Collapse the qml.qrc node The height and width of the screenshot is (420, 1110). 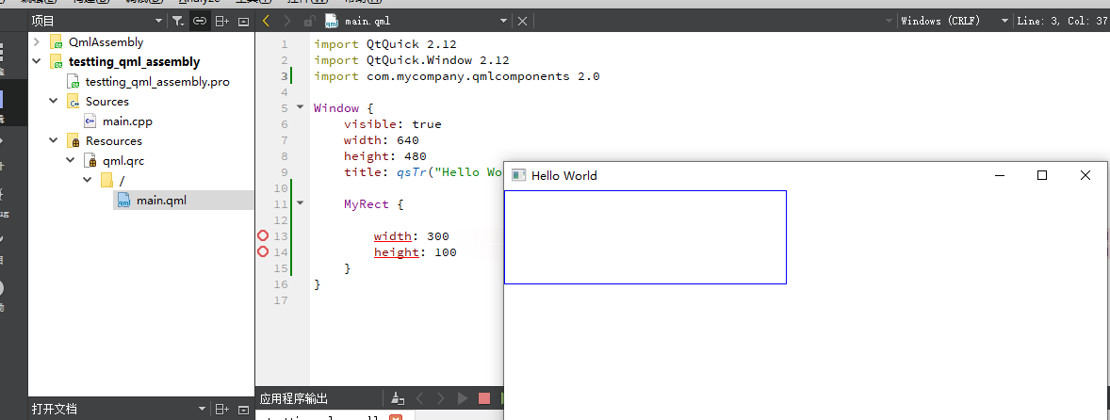click(x=71, y=160)
